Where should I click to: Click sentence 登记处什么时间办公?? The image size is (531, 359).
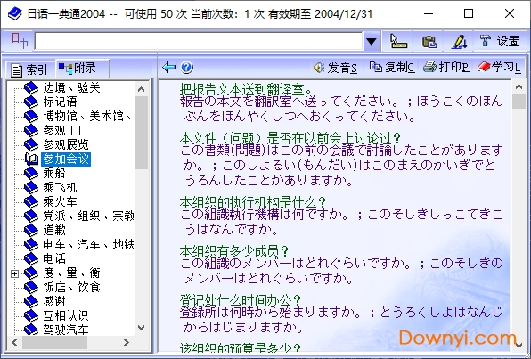point(240,300)
